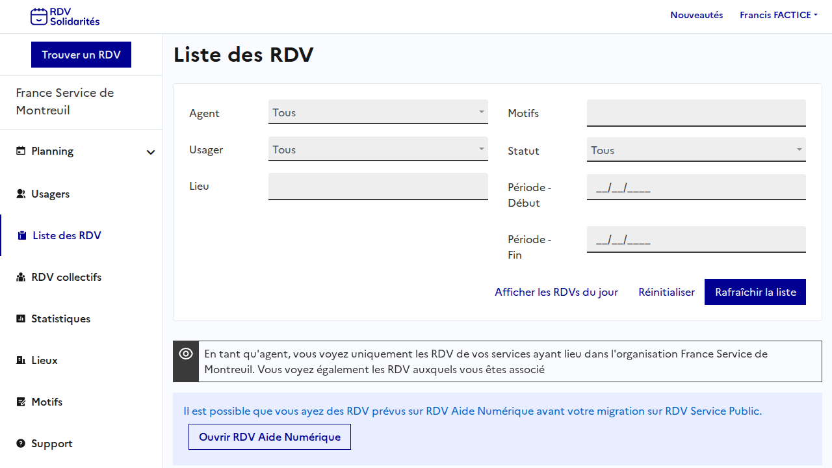
Task: Click the Lieux building icon
Action: 21,360
